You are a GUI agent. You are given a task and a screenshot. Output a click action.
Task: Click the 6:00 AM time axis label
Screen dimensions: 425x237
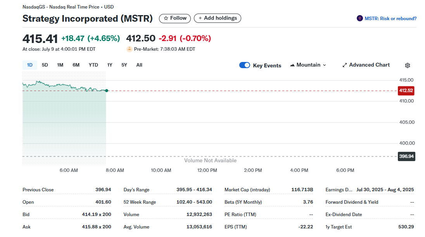(69, 170)
